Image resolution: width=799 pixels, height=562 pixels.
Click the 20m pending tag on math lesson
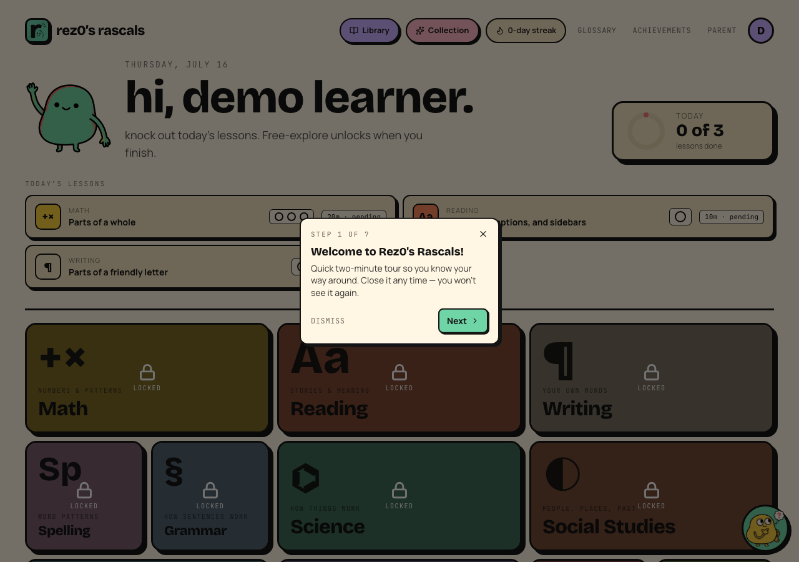(x=354, y=217)
